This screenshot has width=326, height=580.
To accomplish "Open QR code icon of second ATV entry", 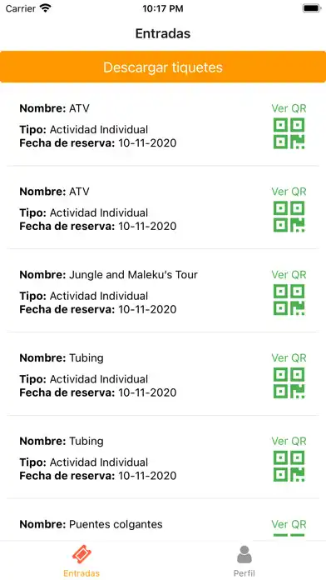I will click(x=289, y=217).
